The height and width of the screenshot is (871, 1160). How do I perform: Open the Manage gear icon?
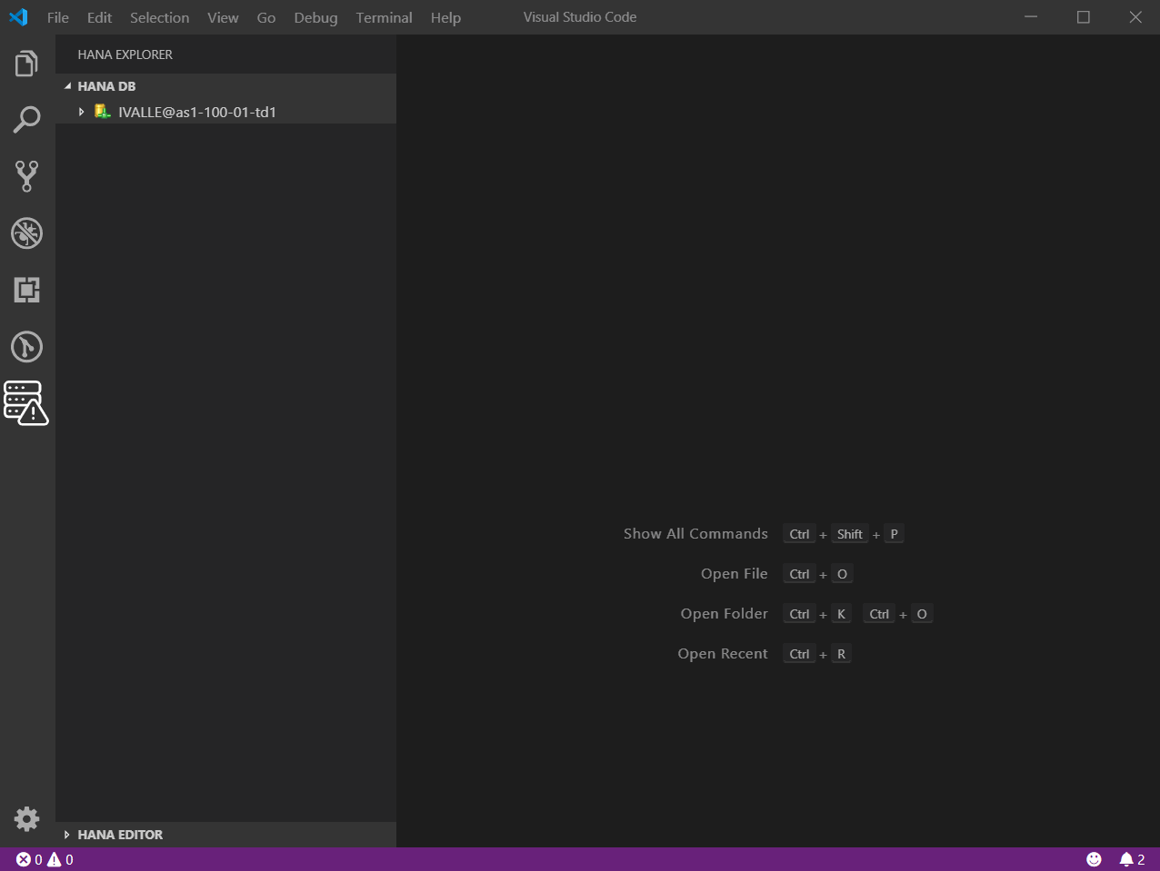pos(26,818)
